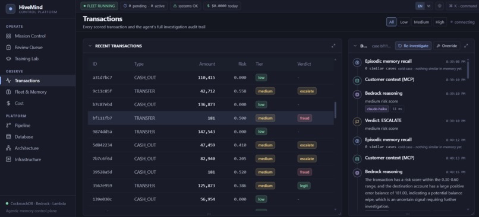Click the Verdict column header
Image resolution: width=479 pixels, height=217 pixels.
click(x=304, y=64)
